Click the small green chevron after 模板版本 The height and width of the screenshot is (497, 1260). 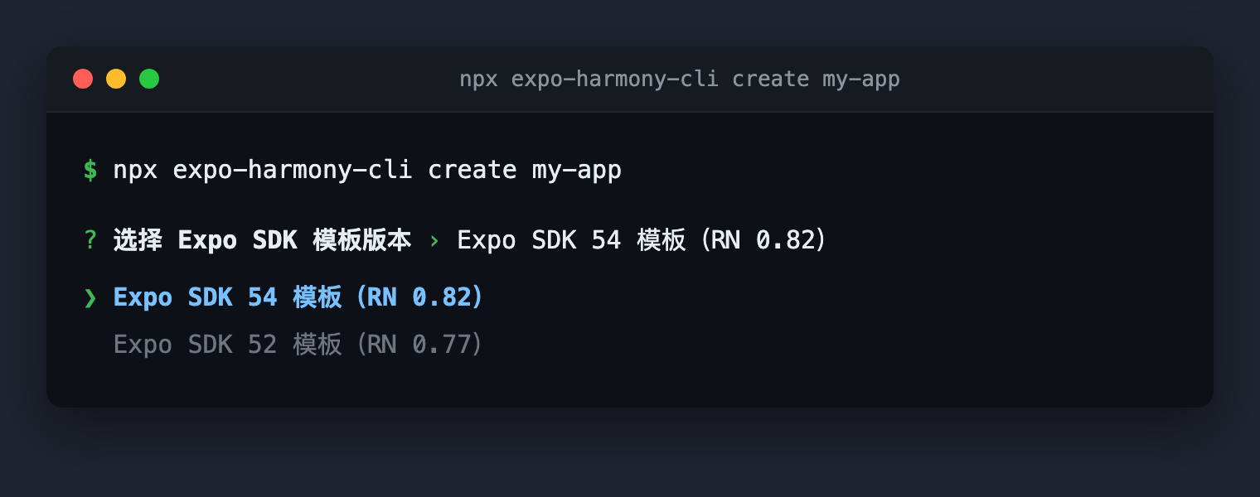coord(434,241)
